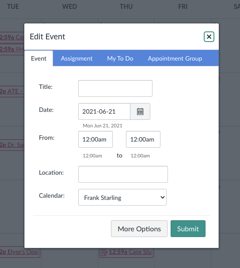Open the 12:59a Case Study calendar event
This screenshot has height=268, width=240.
point(130,252)
